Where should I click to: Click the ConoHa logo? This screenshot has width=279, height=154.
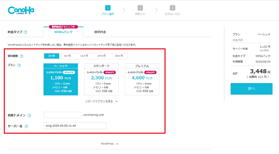coord(21,10)
